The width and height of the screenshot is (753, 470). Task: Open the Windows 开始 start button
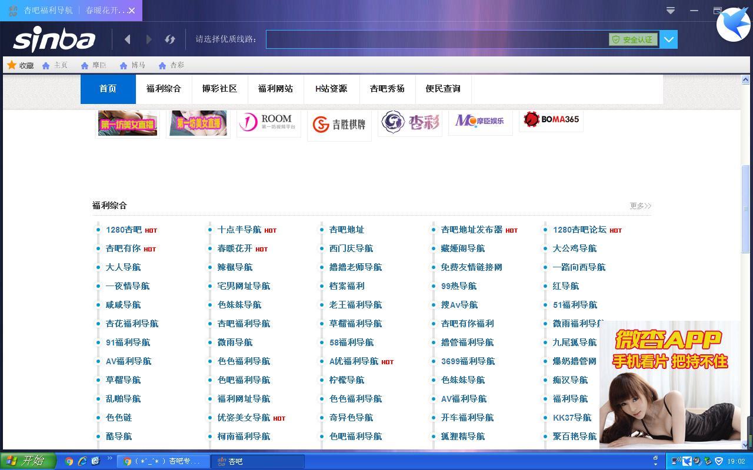click(28, 461)
